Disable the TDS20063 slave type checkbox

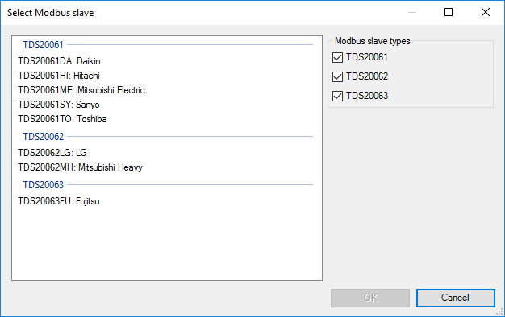click(337, 96)
